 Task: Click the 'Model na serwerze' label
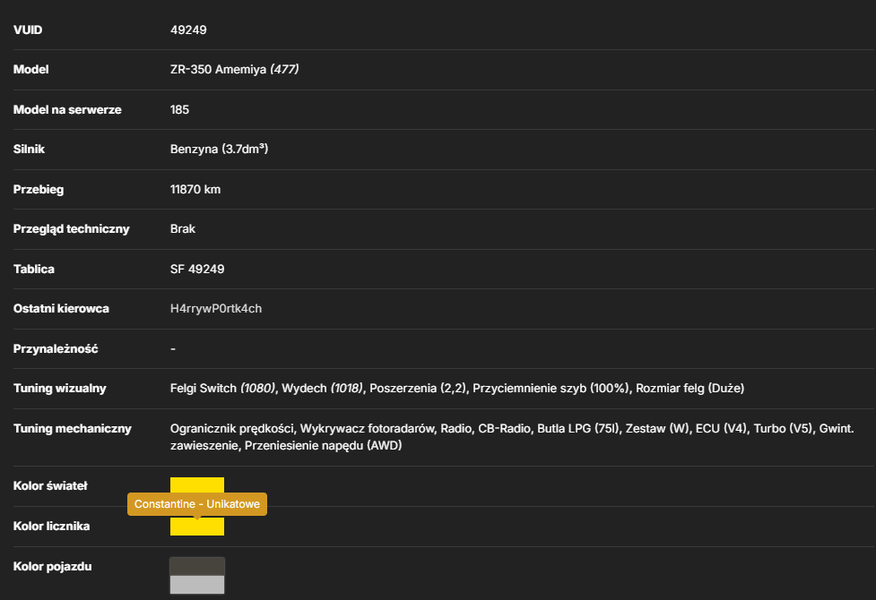coord(67,110)
